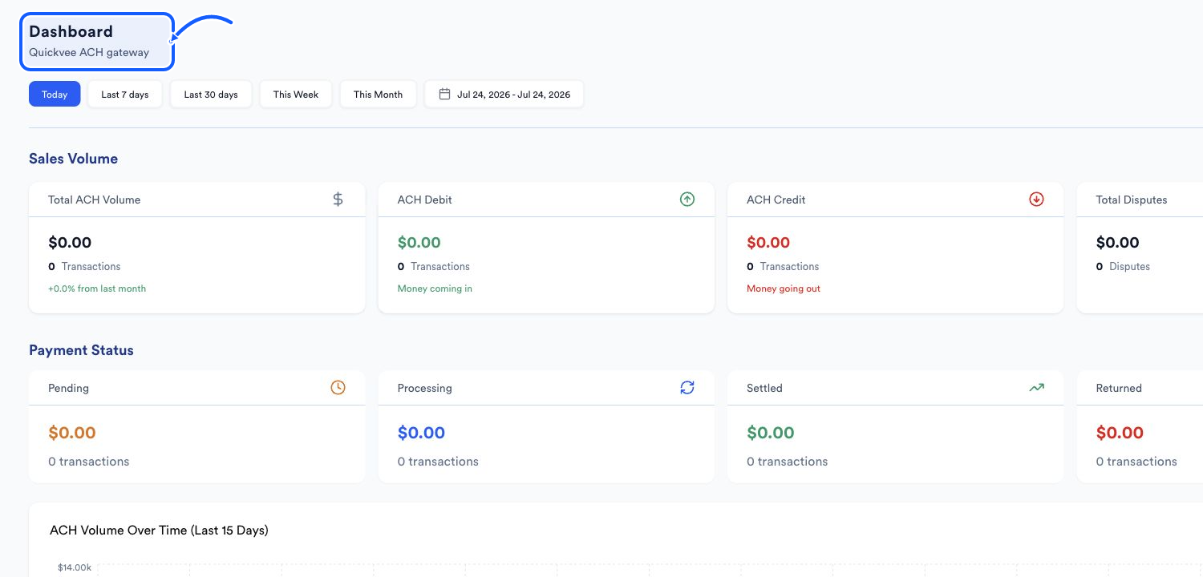Click the green $0.00 ACH Debit amount

point(419,242)
